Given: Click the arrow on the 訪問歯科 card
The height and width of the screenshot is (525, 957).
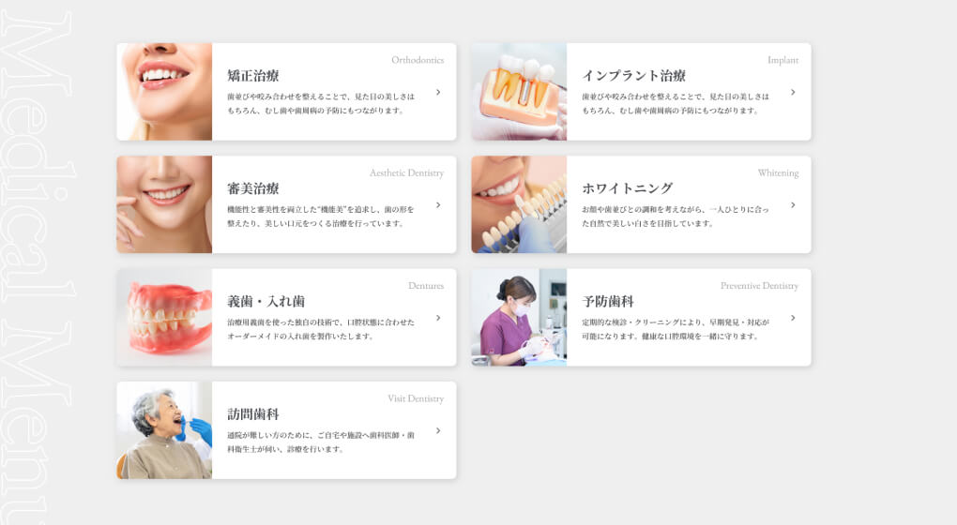Looking at the screenshot, I should [x=438, y=430].
